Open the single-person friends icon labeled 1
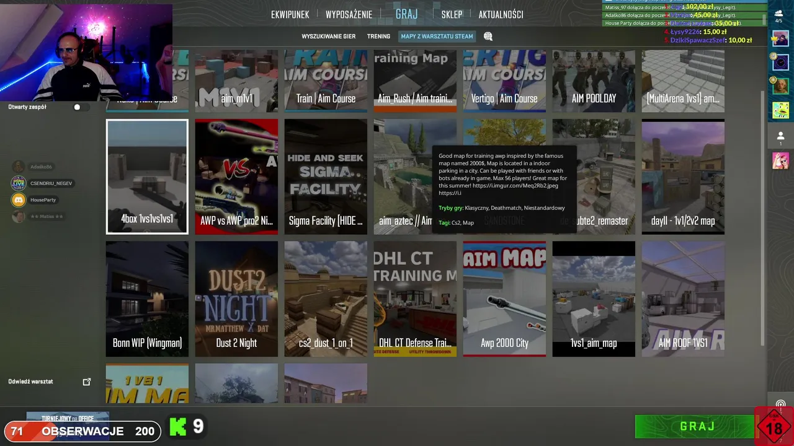The width and height of the screenshot is (794, 446). 780,137
